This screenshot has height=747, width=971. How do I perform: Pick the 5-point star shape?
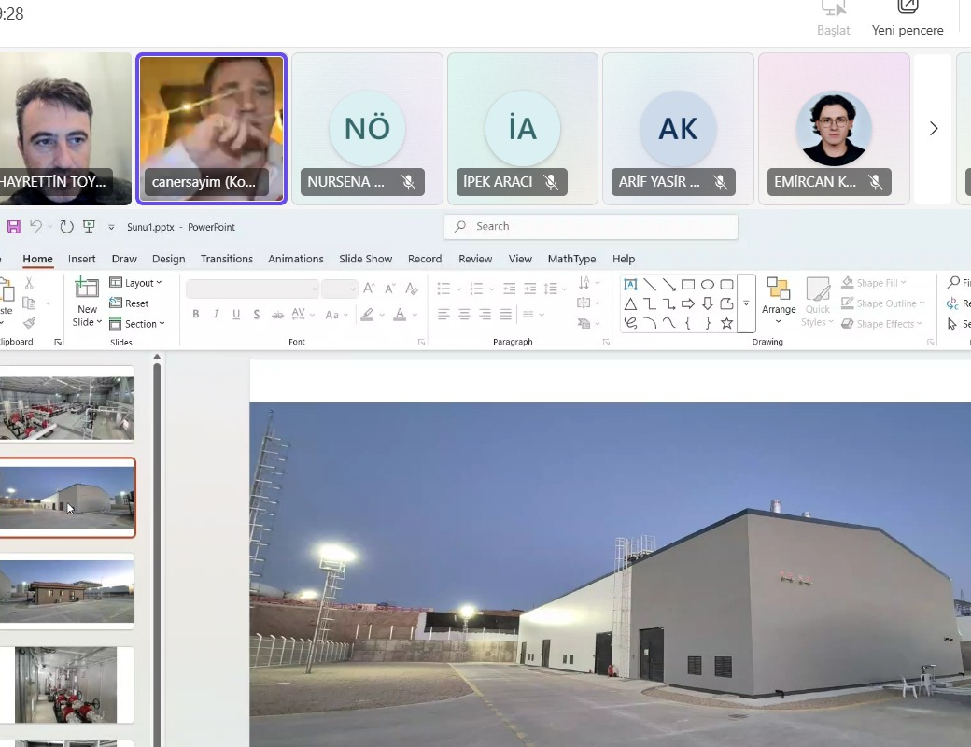click(x=726, y=323)
